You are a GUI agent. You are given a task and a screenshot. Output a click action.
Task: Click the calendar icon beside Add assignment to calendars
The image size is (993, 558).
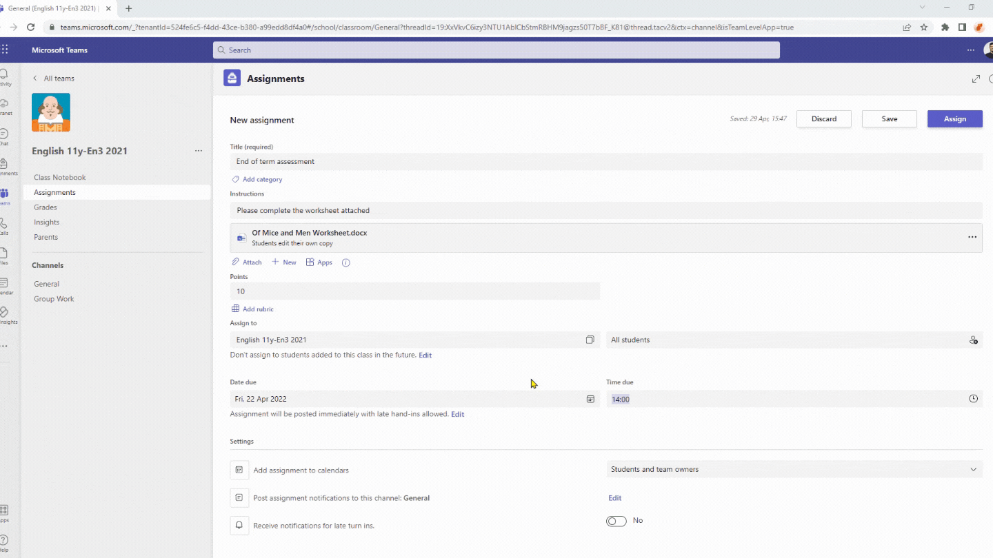[x=239, y=470]
